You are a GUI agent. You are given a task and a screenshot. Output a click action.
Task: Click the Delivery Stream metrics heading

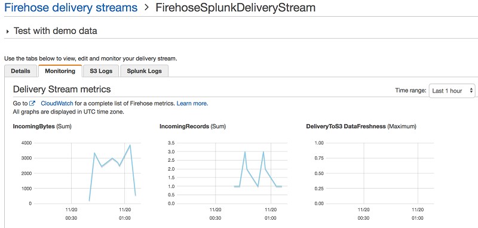(x=62, y=90)
